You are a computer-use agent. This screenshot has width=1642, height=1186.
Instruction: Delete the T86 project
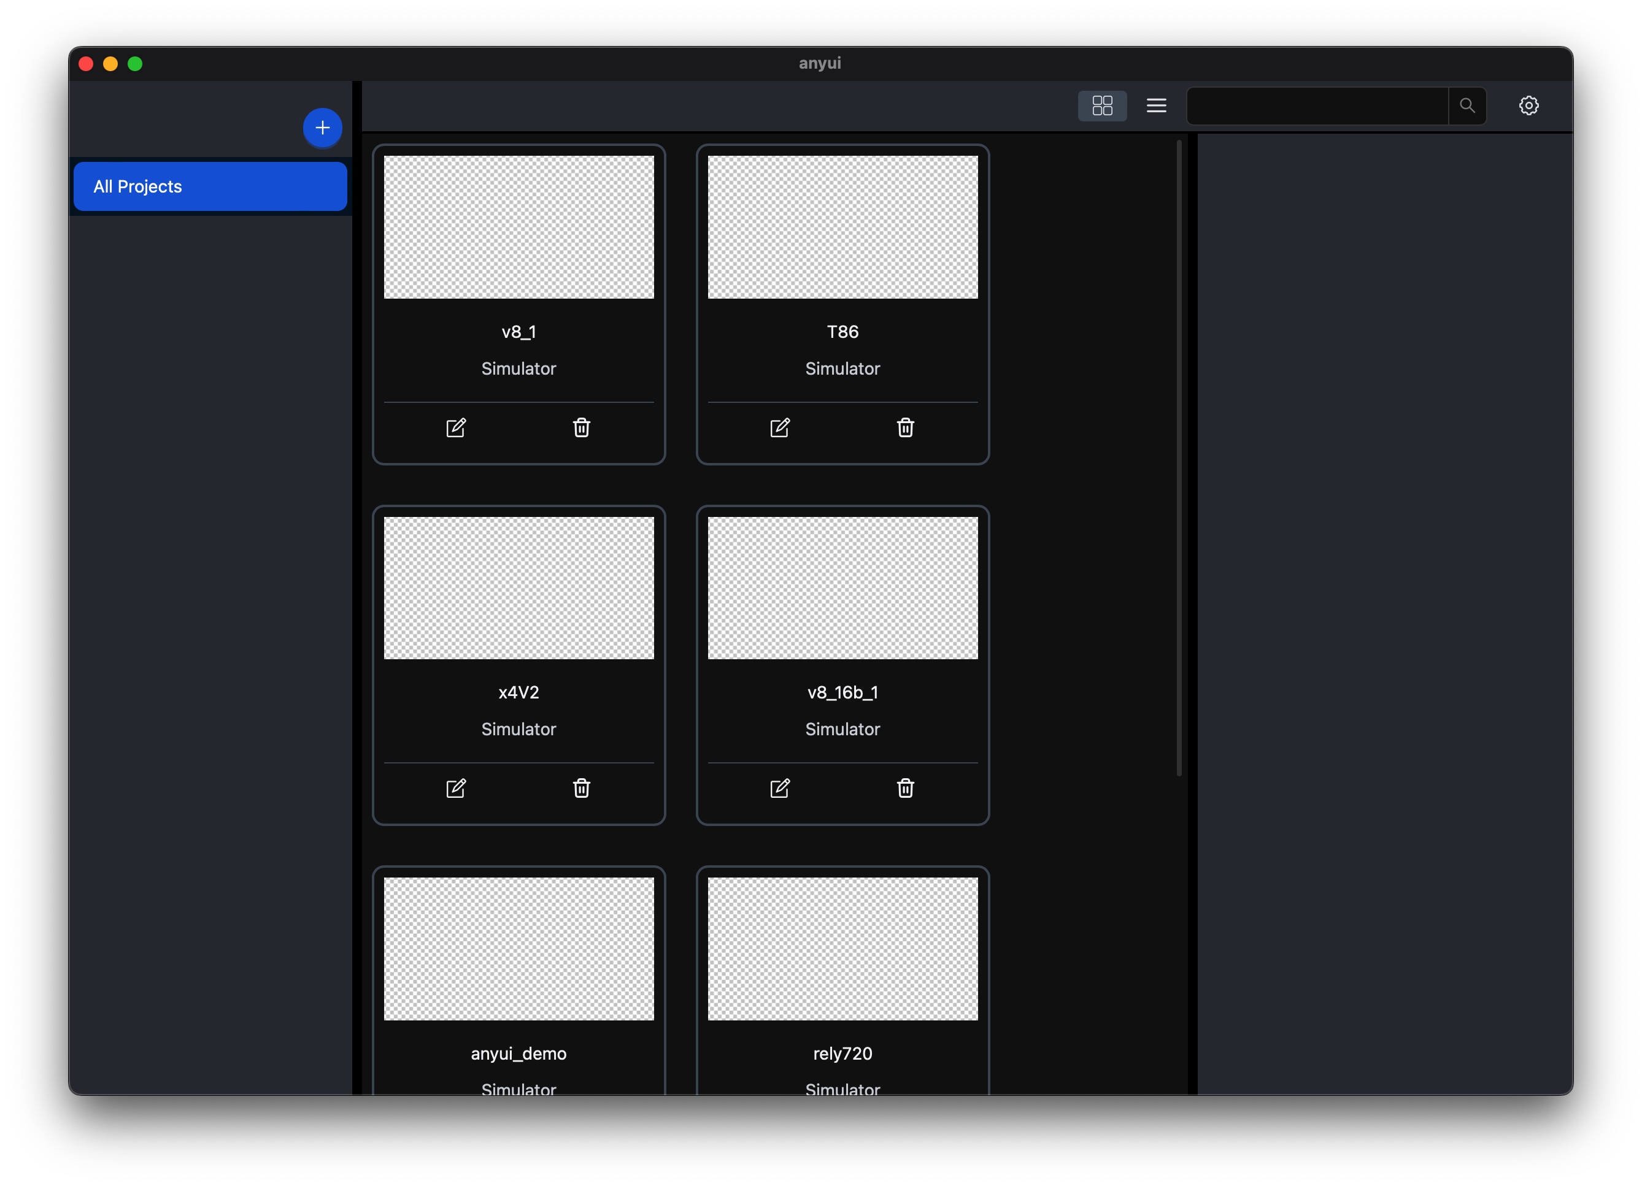click(x=905, y=427)
